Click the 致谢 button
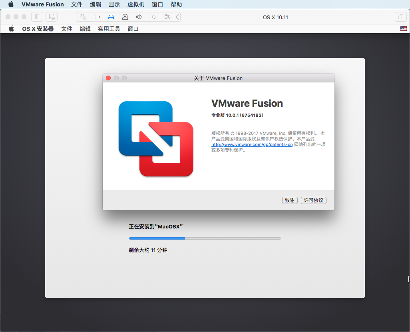Screen dimensions: 410x332 [290, 200]
